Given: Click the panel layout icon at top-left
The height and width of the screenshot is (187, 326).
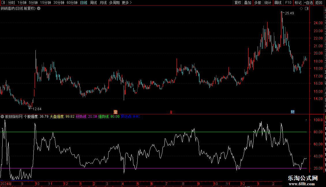Looking at the screenshot, I should (3, 3).
